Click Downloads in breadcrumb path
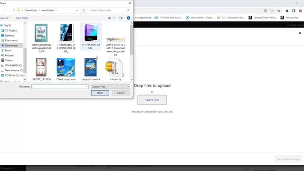 pyautogui.click(x=30, y=10)
